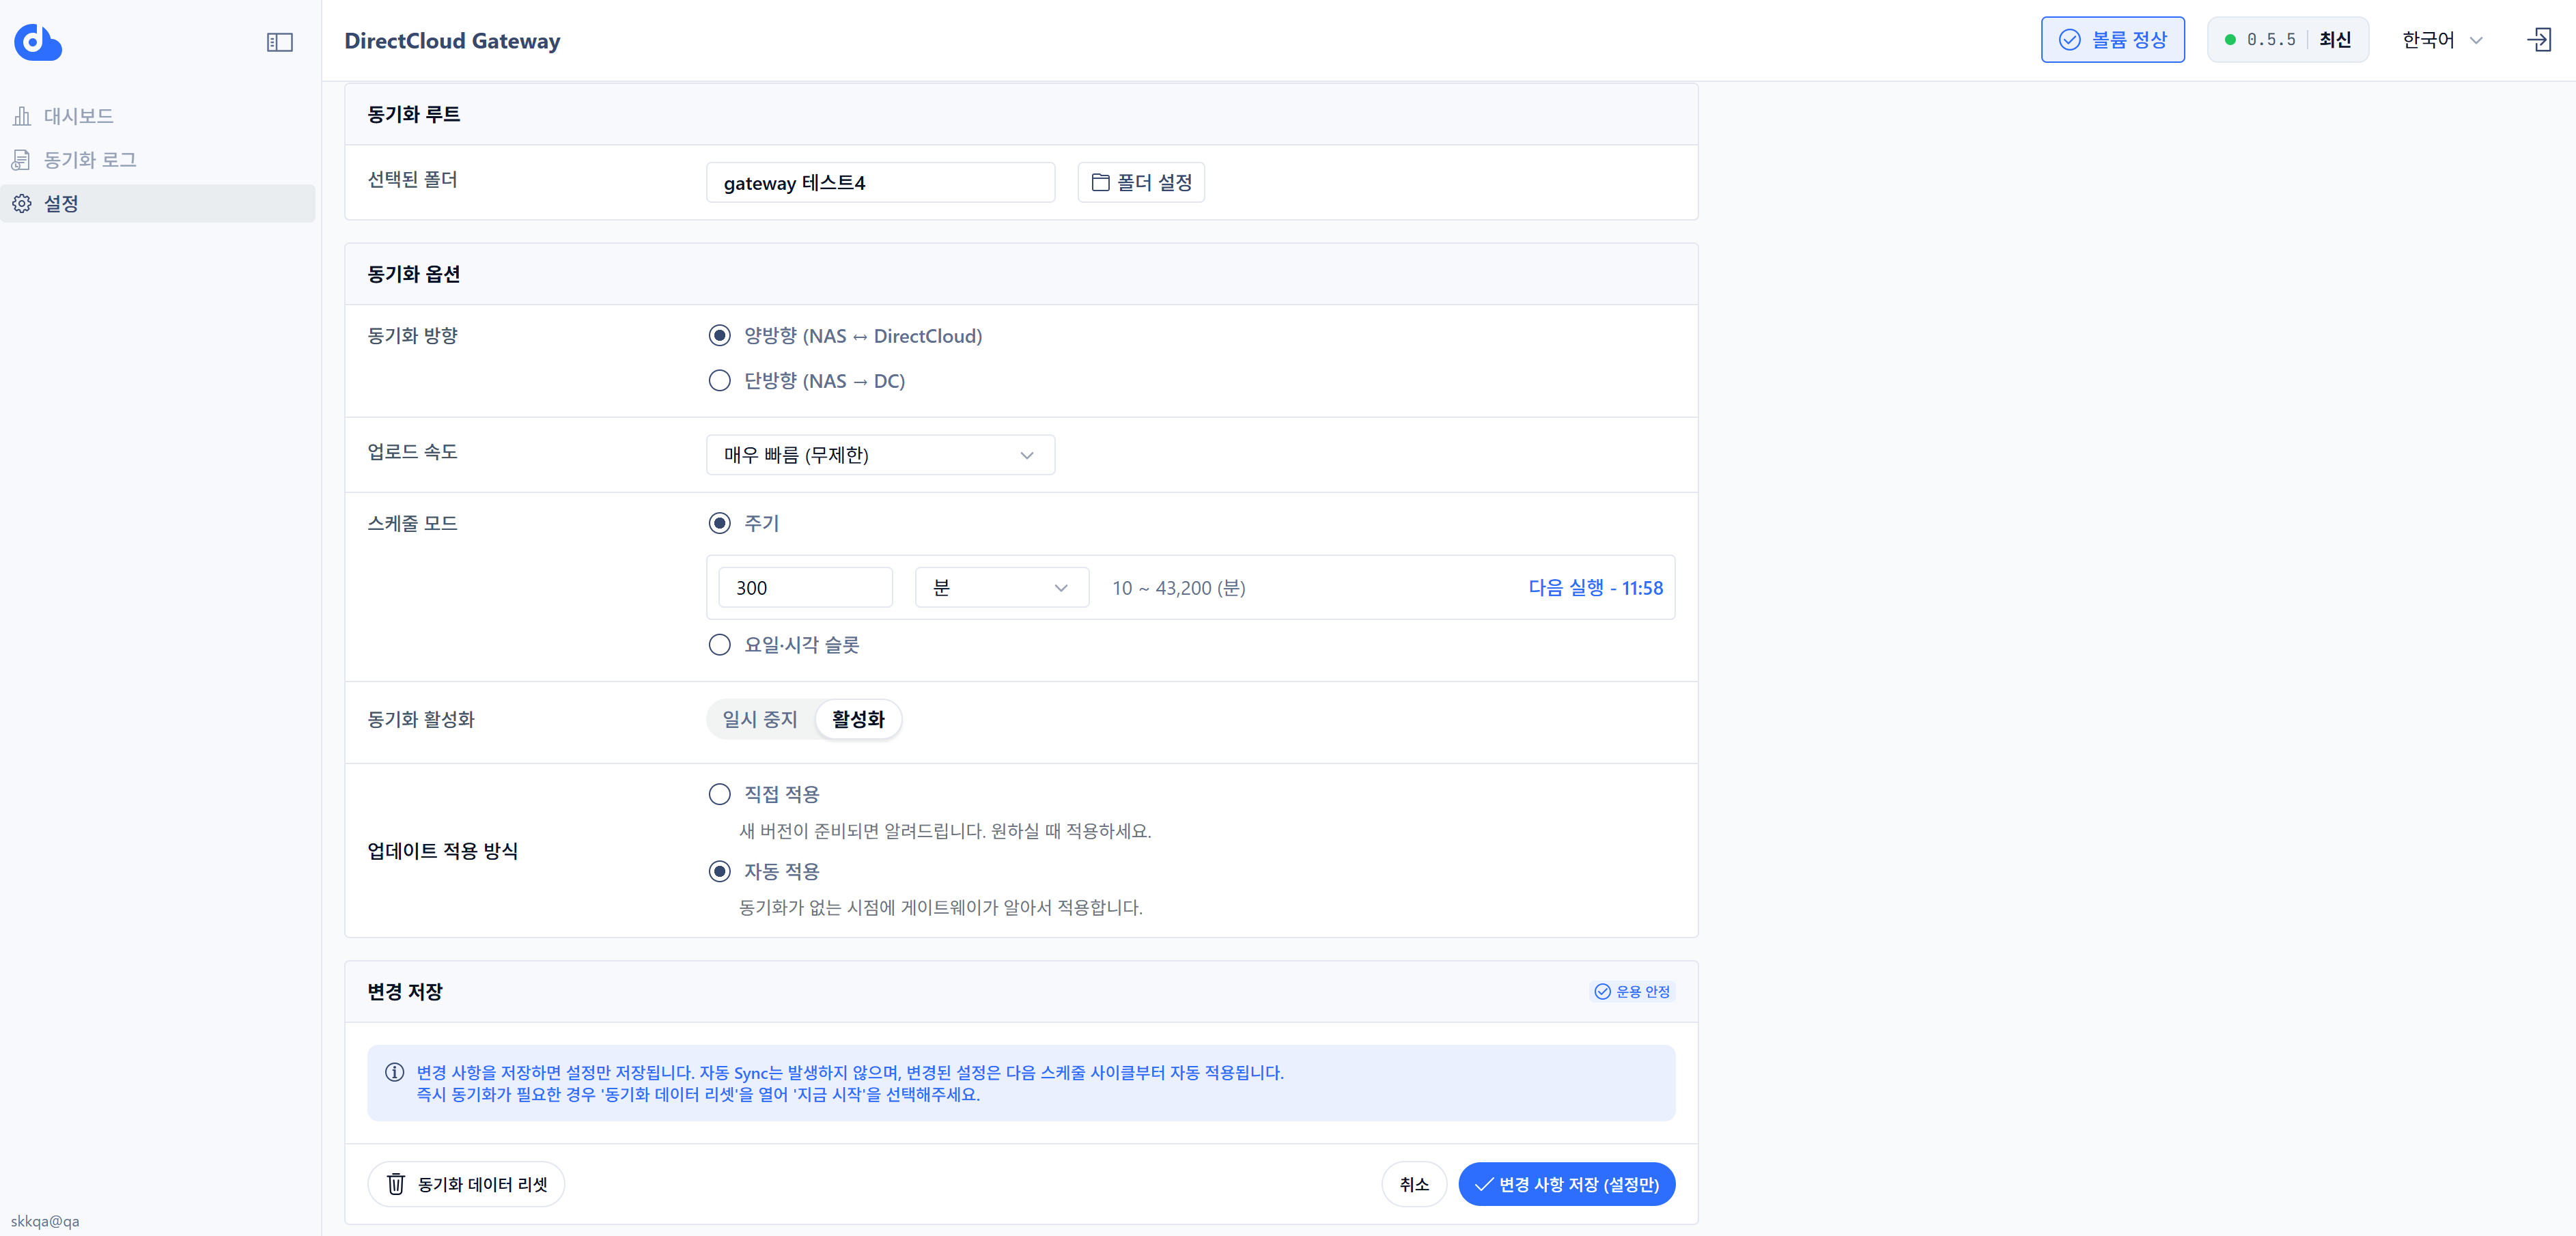Open 대시보드 in the sidebar

point(158,116)
